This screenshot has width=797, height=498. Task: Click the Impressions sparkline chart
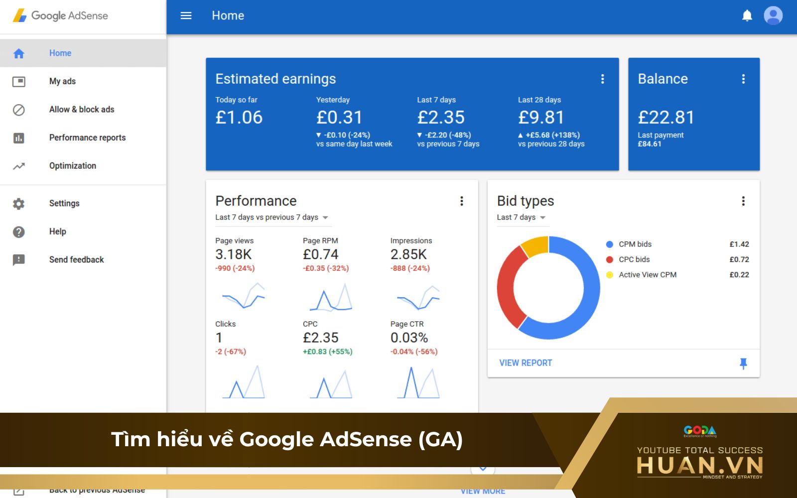coord(418,297)
